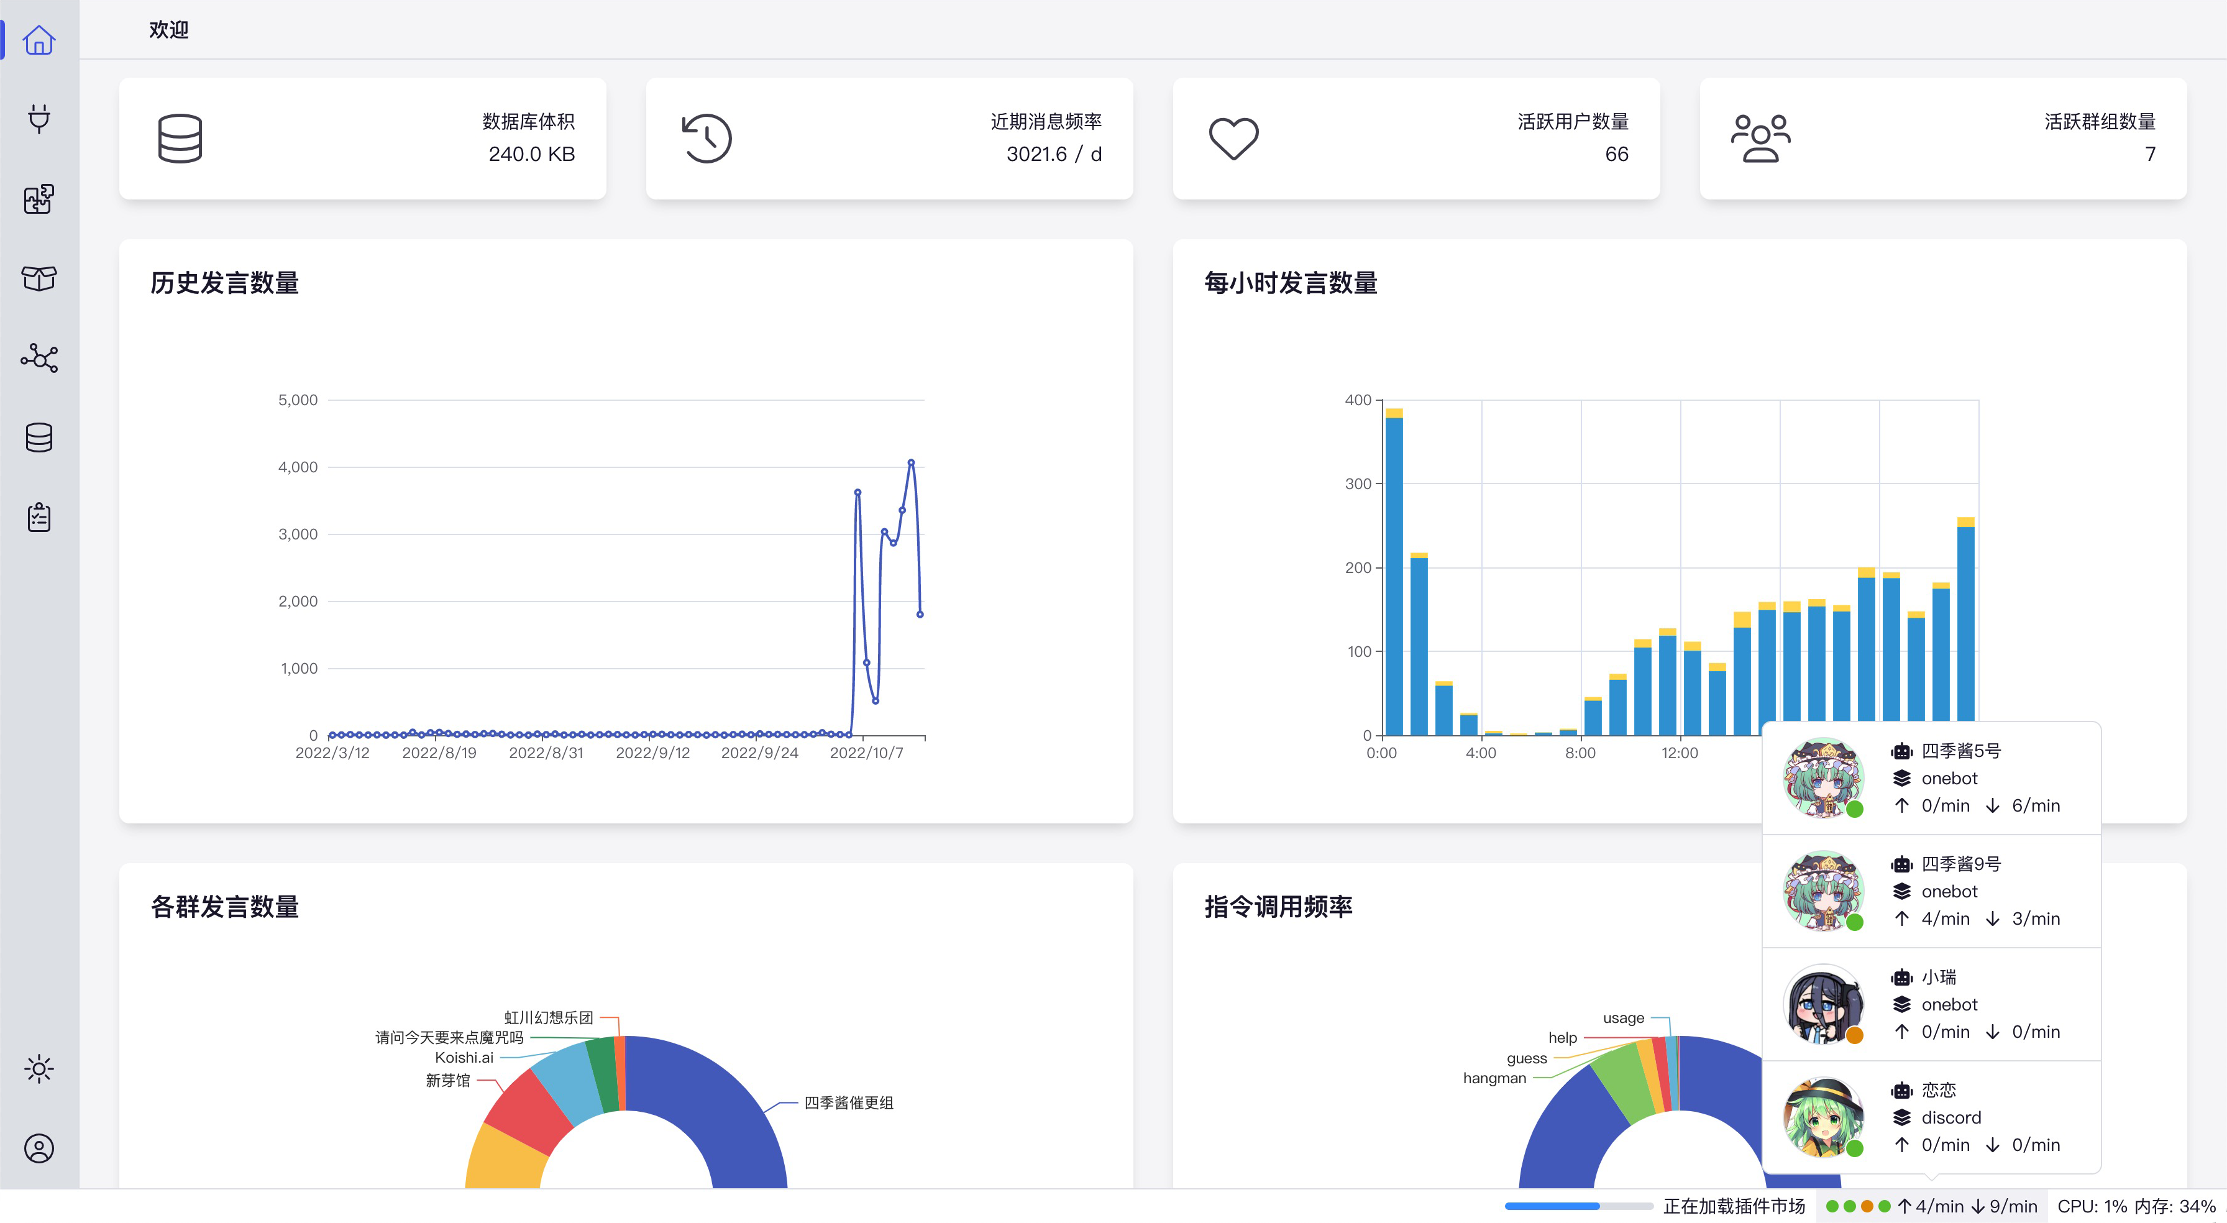This screenshot has width=2227, height=1223.
Task: Click the 请问今天要来点魔咒吗 pie label
Action: 449,1037
